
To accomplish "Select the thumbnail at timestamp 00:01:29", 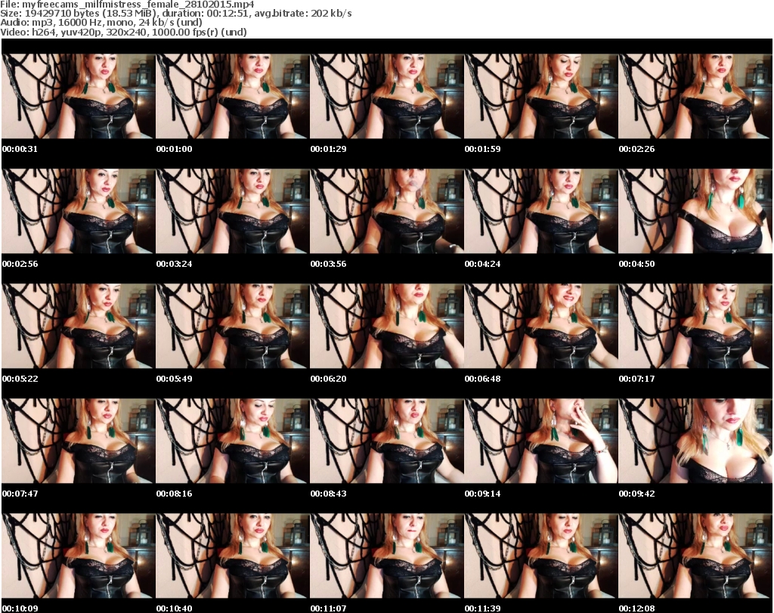I will click(386, 96).
